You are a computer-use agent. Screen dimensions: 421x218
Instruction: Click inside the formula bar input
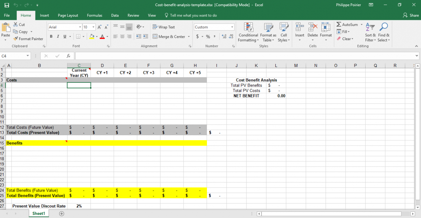pos(241,56)
